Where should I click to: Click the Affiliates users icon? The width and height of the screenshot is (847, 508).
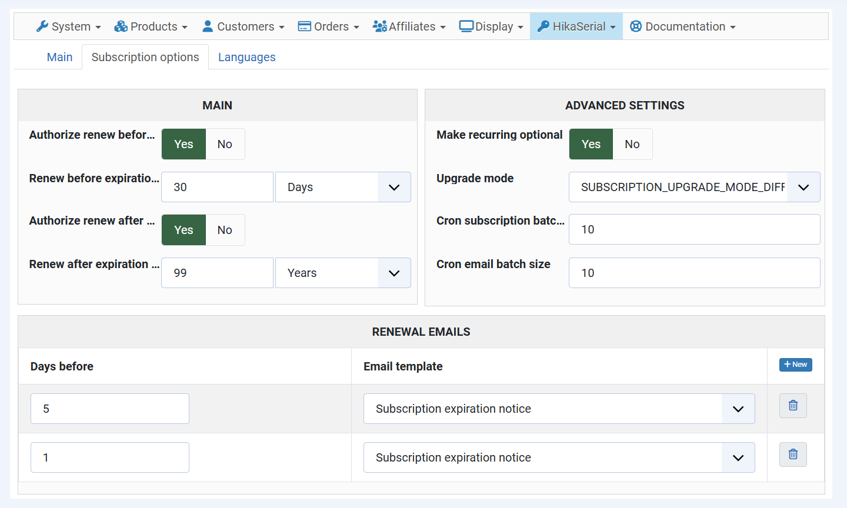379,26
